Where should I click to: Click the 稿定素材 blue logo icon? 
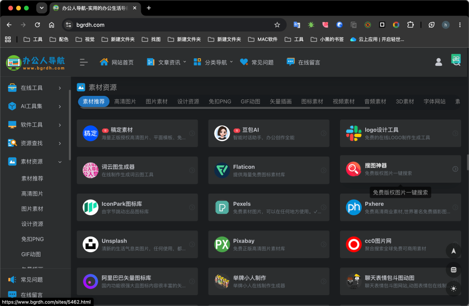90,133
